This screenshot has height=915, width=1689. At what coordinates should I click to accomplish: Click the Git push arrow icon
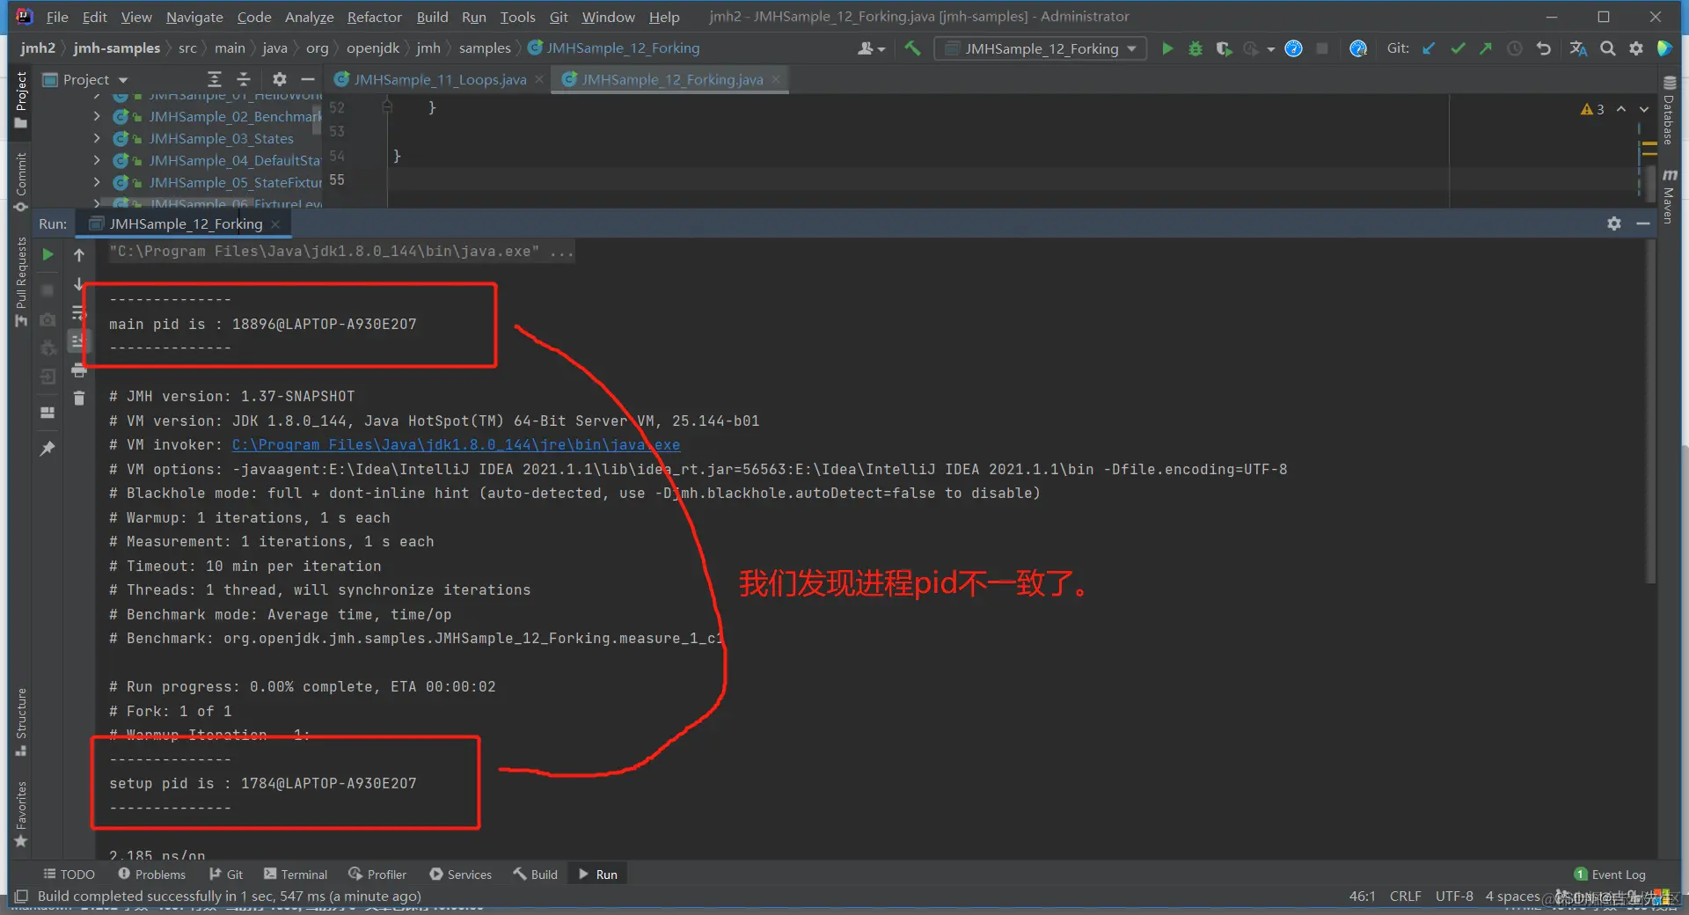tap(1486, 48)
